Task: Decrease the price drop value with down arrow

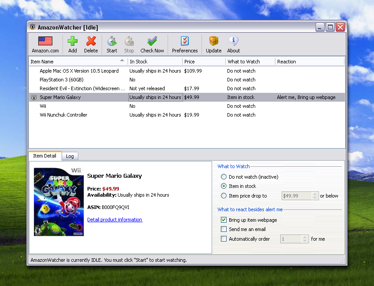Action: (315, 198)
